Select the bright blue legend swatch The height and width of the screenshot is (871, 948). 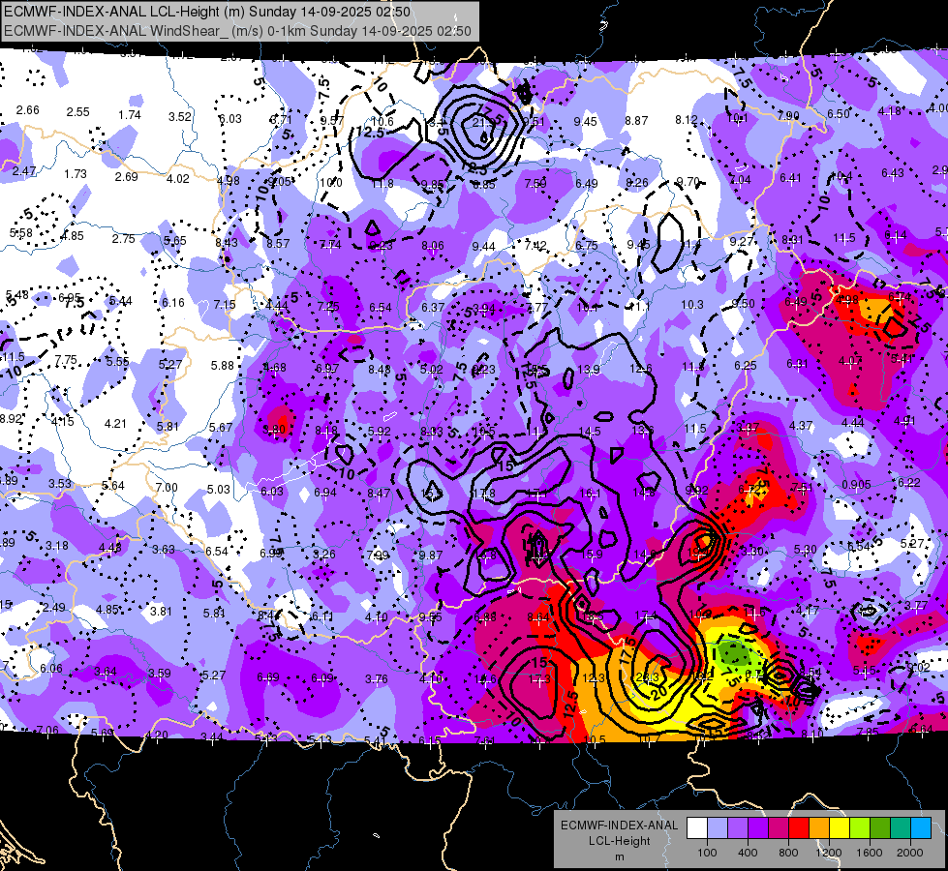click(x=921, y=828)
